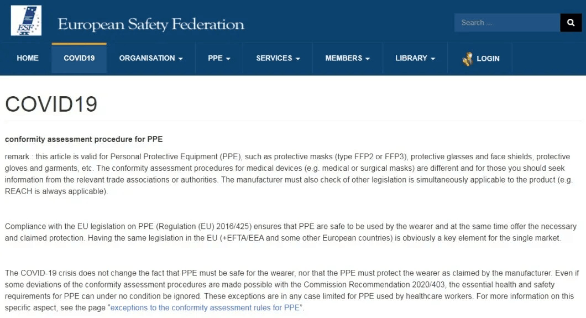
Task: Click the keys icon beside LOGIN
Action: point(468,59)
